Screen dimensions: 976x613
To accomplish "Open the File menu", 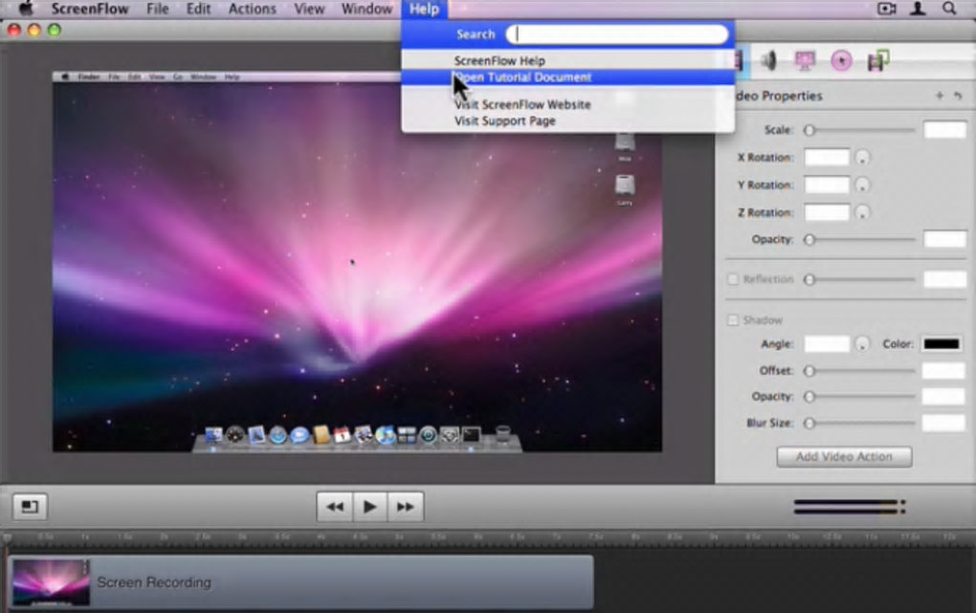I will [x=158, y=9].
